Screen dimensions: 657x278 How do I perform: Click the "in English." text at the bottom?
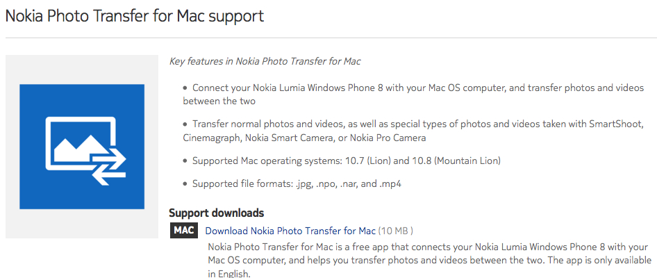pos(229,274)
